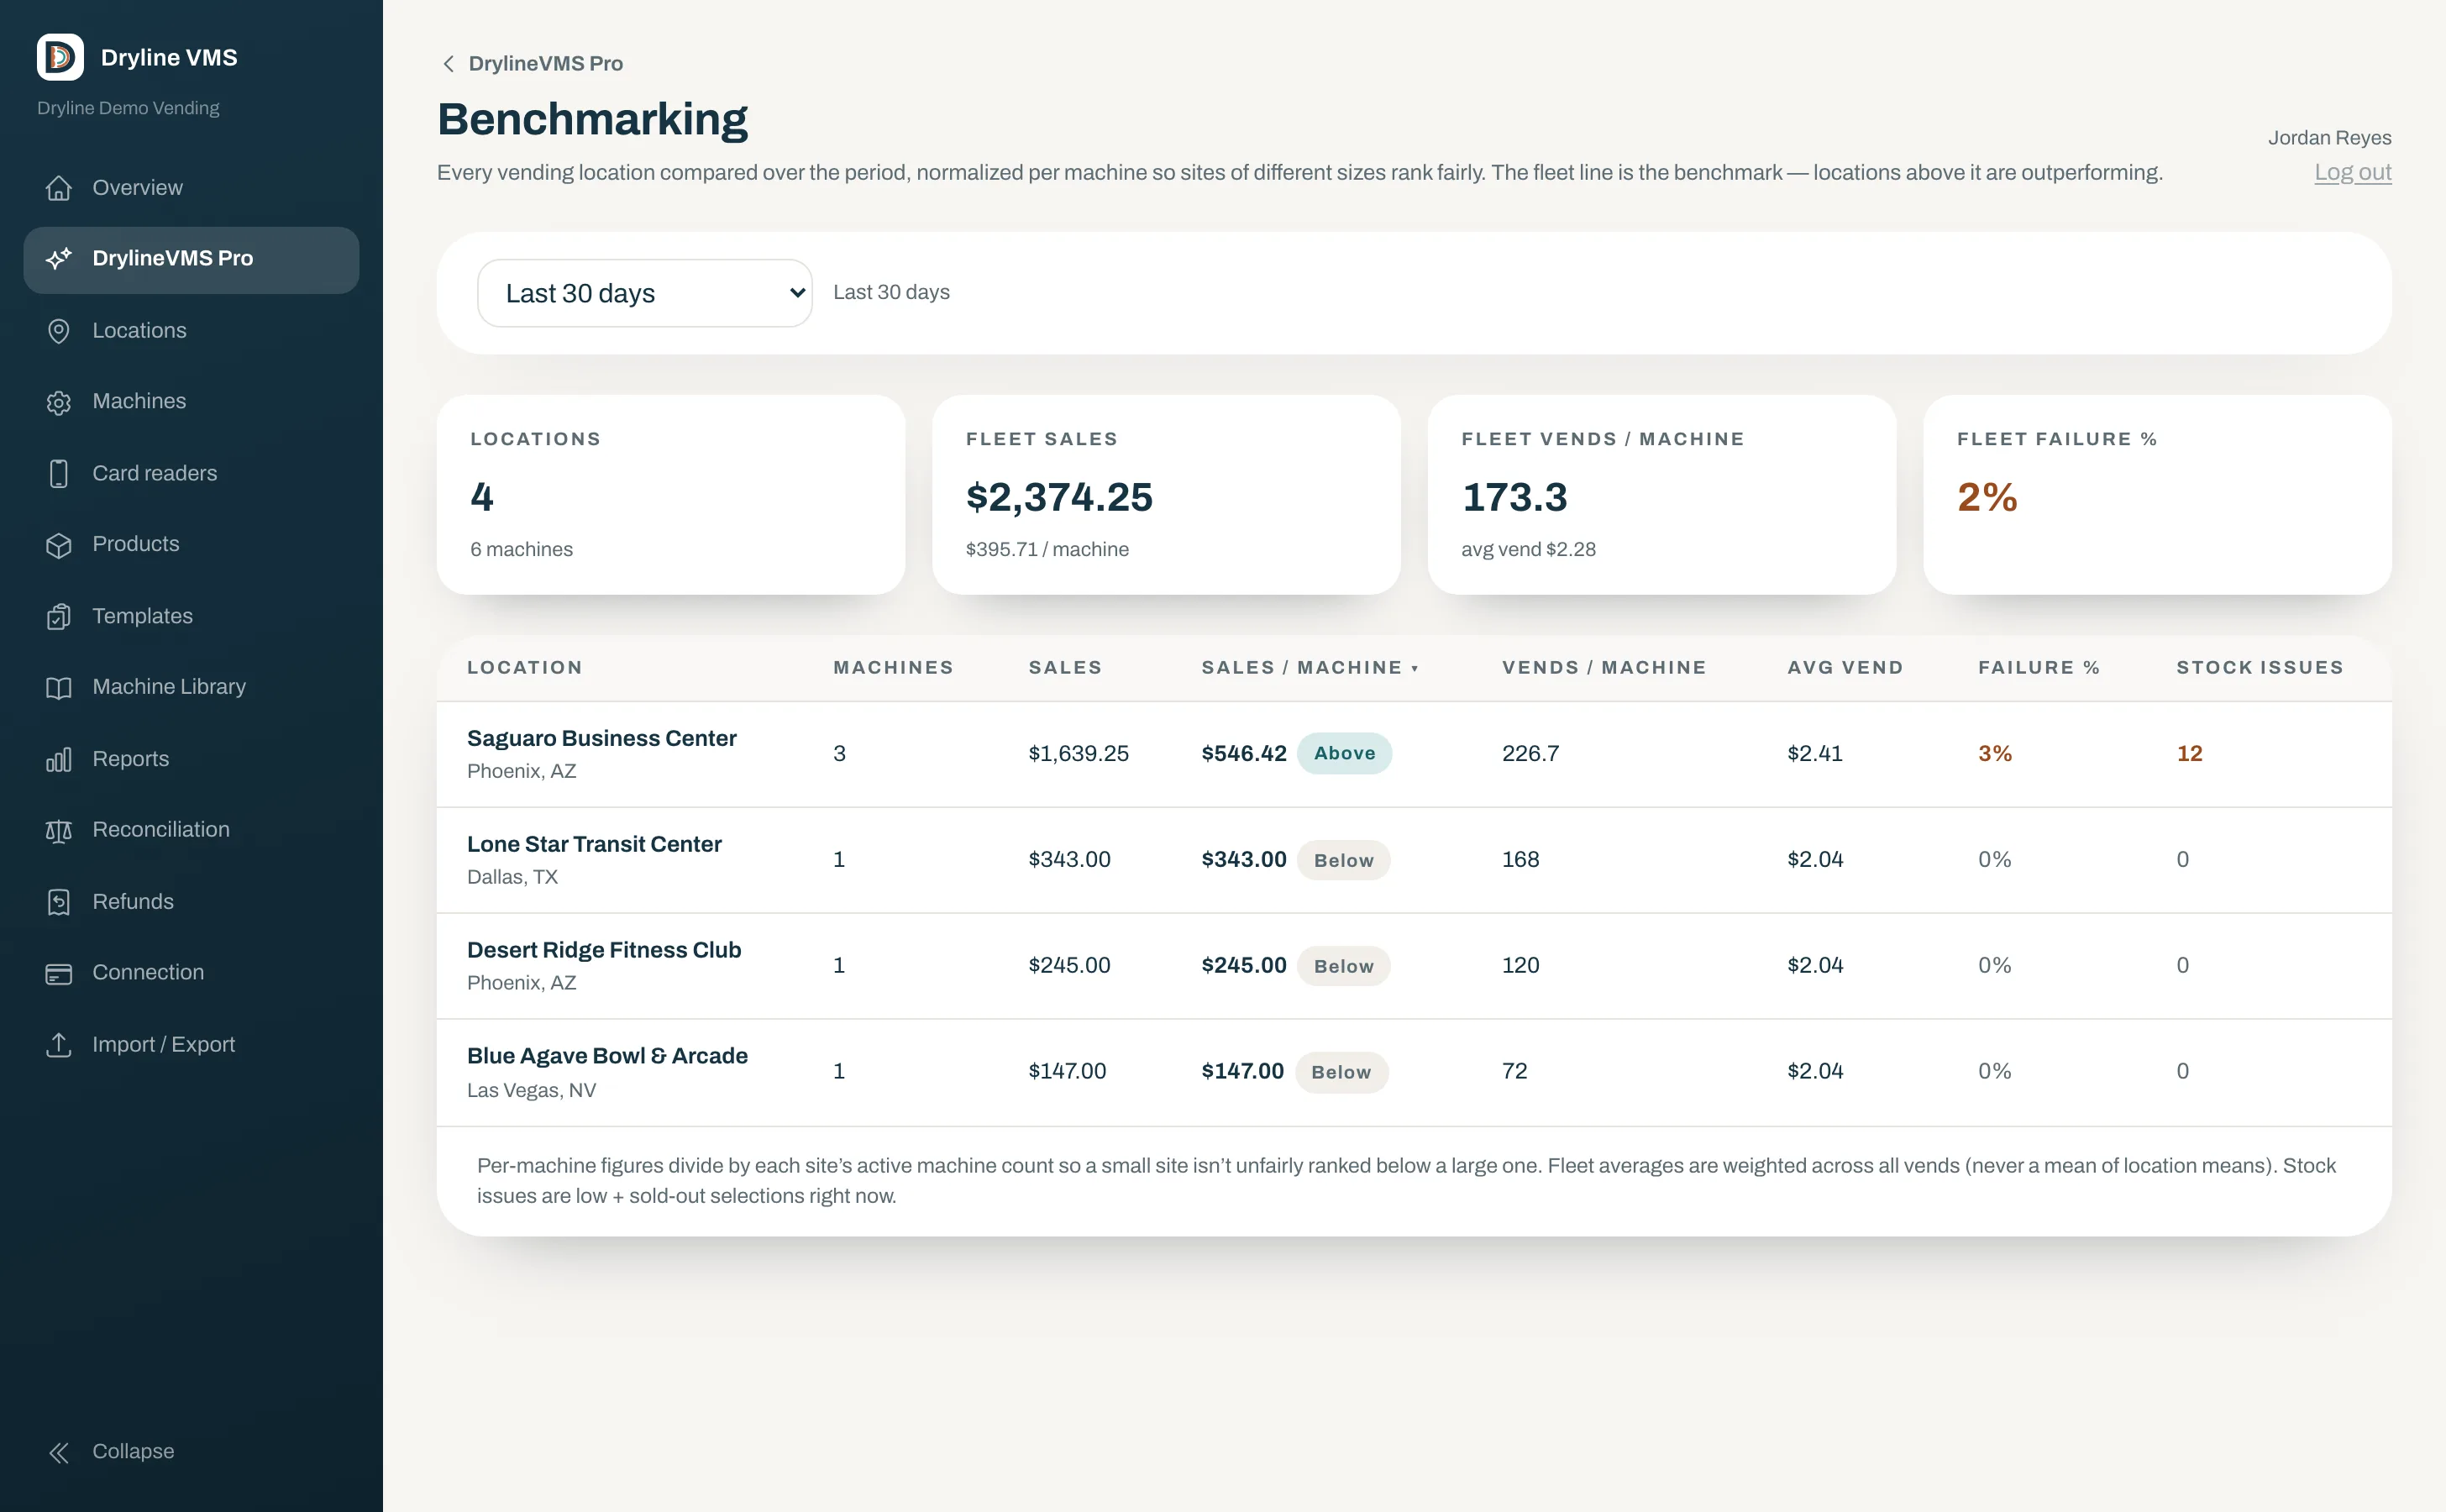Click the $2.41 avg vend cell
The image size is (2446, 1512).
click(1814, 754)
